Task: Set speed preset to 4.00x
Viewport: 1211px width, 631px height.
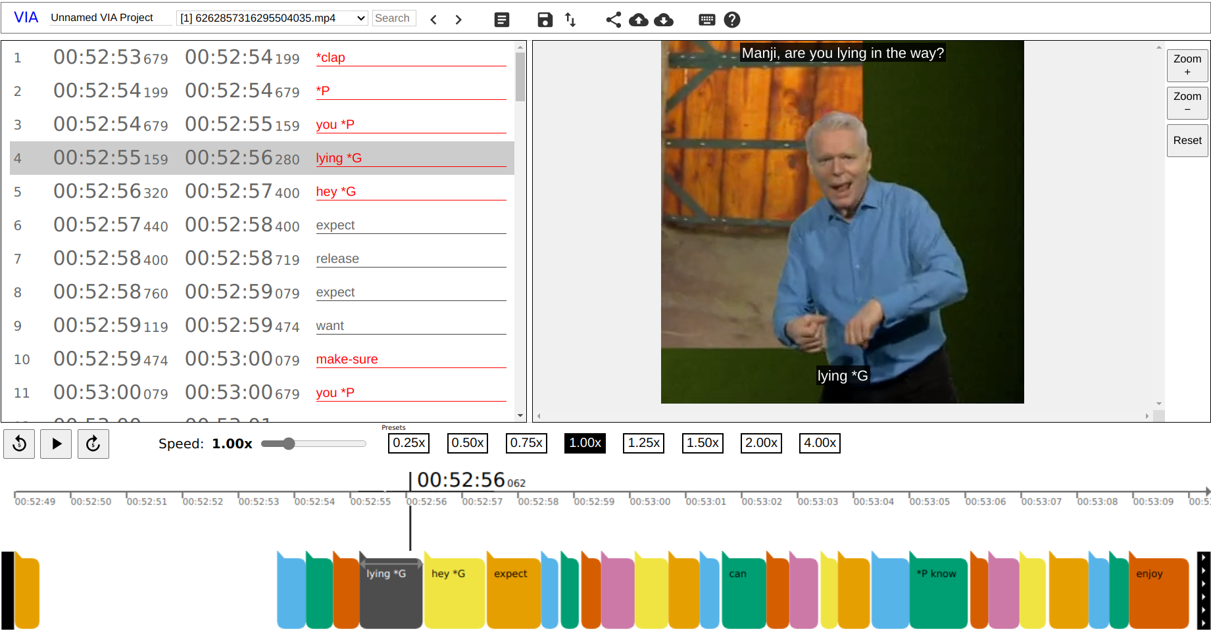Action: point(820,443)
